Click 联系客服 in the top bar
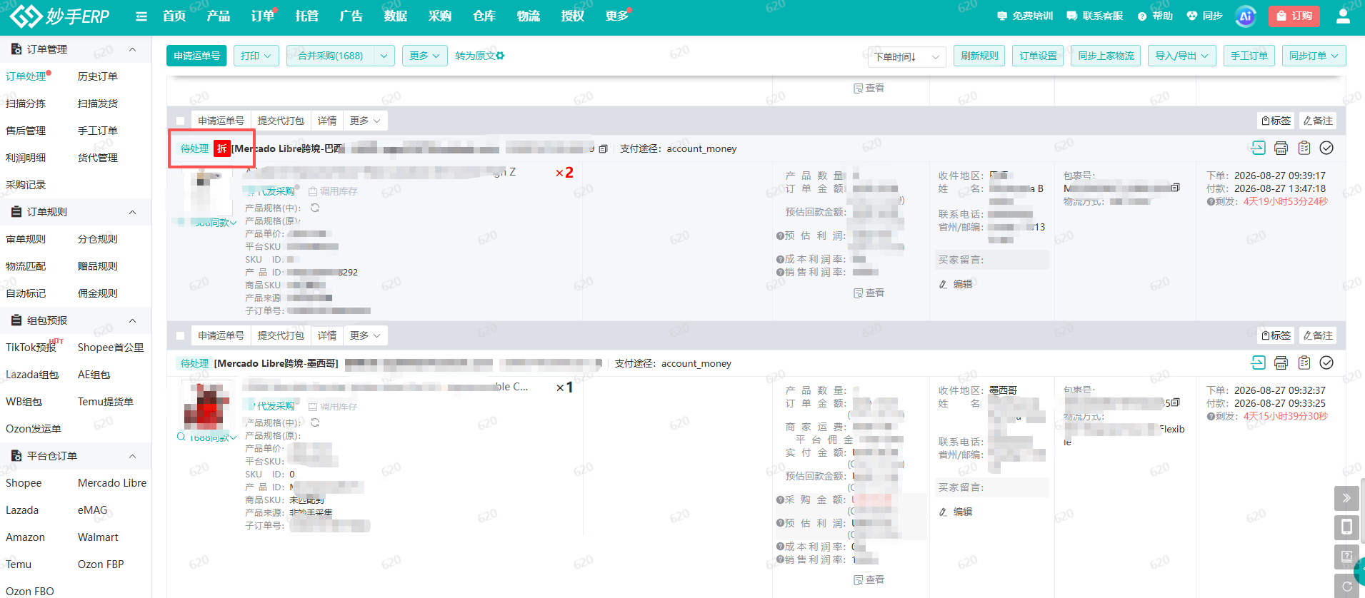The width and height of the screenshot is (1365, 598). tap(1095, 16)
